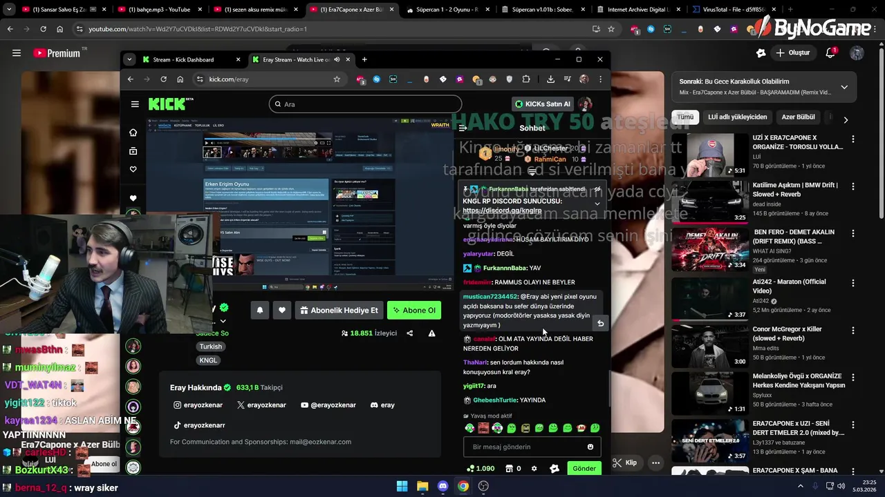Go back in the Kick browser window

[130, 79]
